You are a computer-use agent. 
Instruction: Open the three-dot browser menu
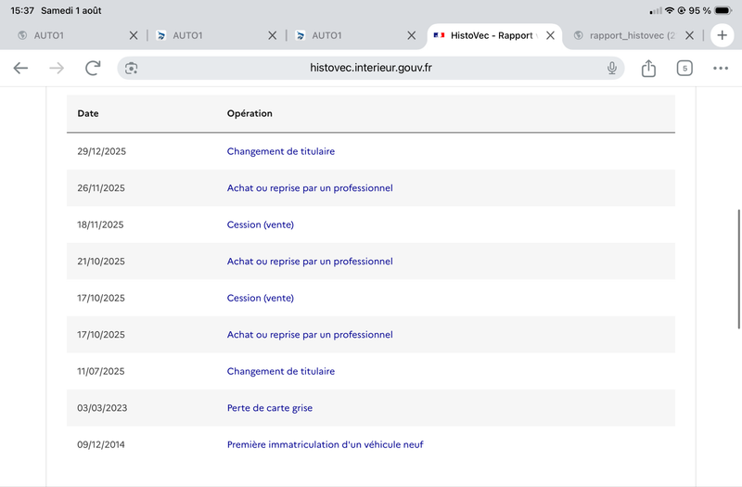point(721,68)
